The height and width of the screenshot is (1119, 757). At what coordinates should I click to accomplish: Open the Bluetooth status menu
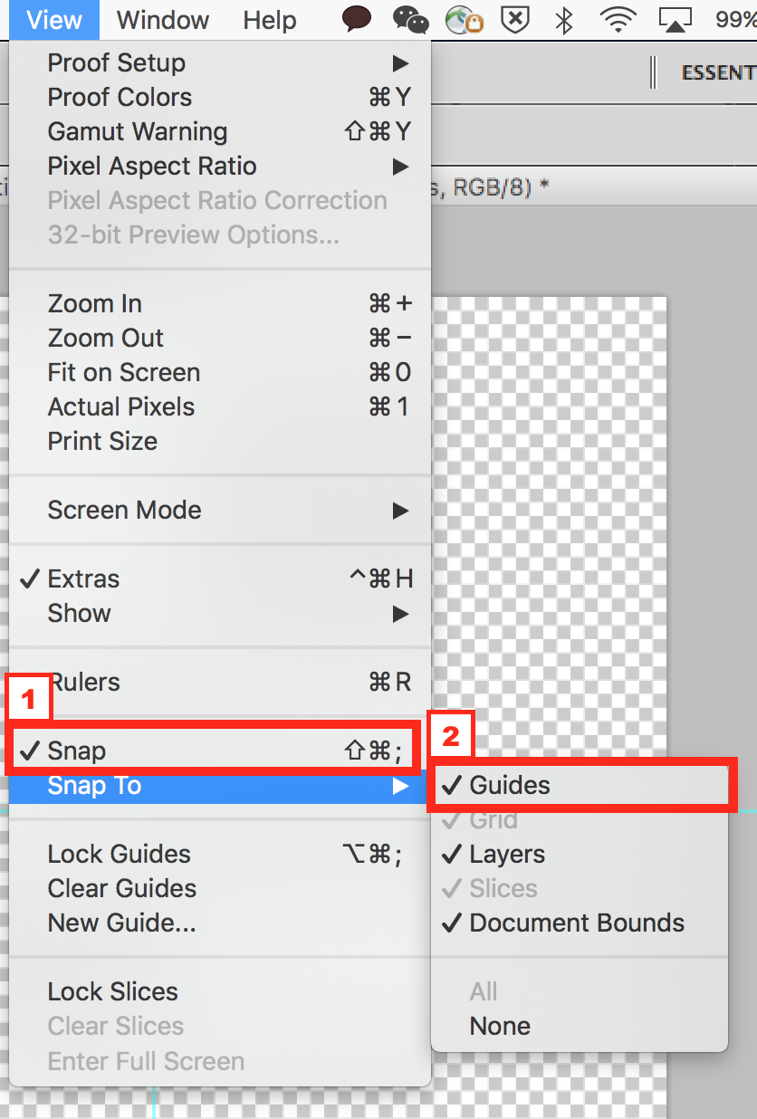pos(564,20)
